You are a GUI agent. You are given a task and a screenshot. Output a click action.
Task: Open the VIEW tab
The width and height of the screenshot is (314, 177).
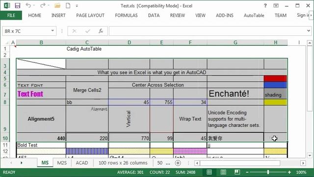200,15
